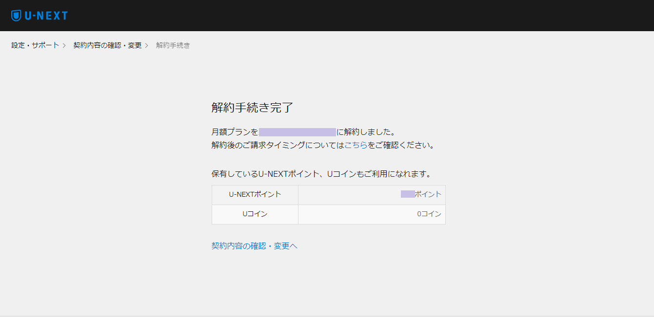The width and height of the screenshot is (654, 317).
Task: Select the U-NEXTポイント label cell
Action: click(255, 194)
